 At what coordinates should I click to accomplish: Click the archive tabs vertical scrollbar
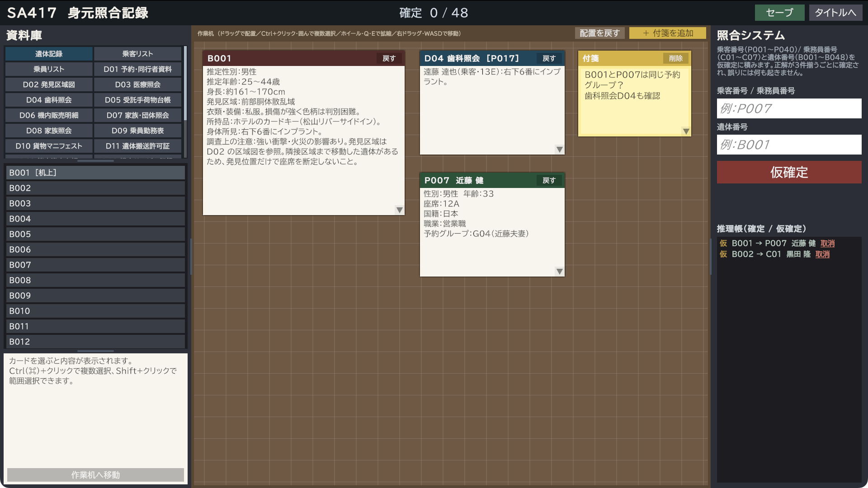[x=185, y=84]
